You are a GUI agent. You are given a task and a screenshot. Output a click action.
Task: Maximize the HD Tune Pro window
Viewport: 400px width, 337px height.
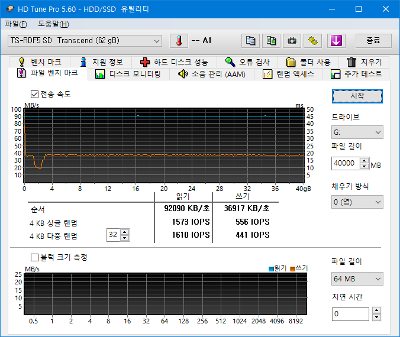point(359,9)
